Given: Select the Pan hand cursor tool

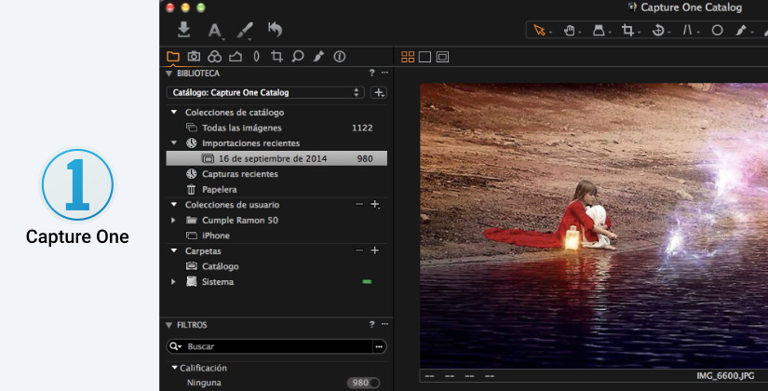Looking at the screenshot, I should pos(569,30).
